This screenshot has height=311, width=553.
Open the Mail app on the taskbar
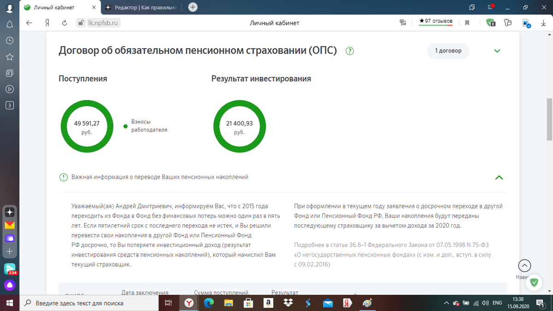pos(328,303)
